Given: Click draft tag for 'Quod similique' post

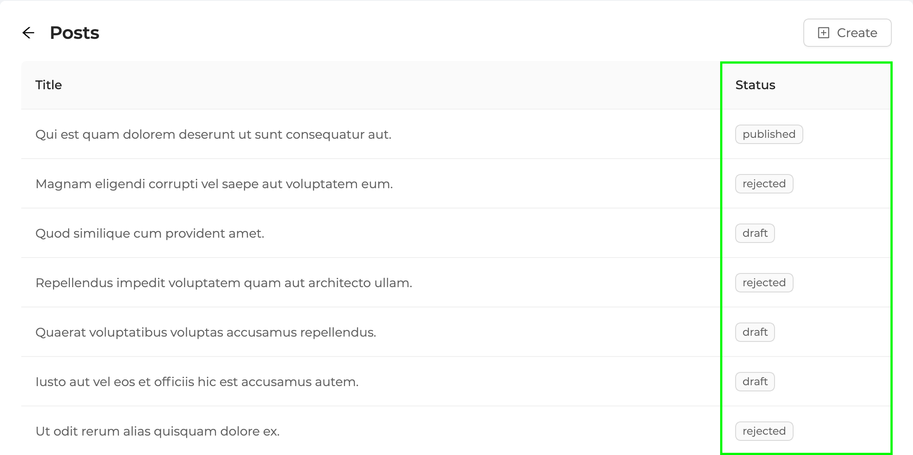Looking at the screenshot, I should click(755, 233).
